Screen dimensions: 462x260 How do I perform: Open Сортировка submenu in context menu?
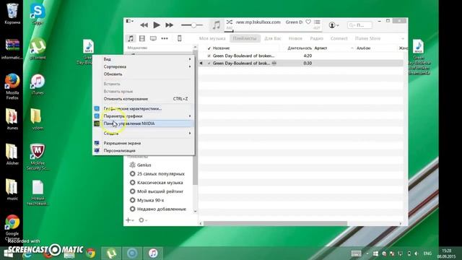click(x=144, y=66)
